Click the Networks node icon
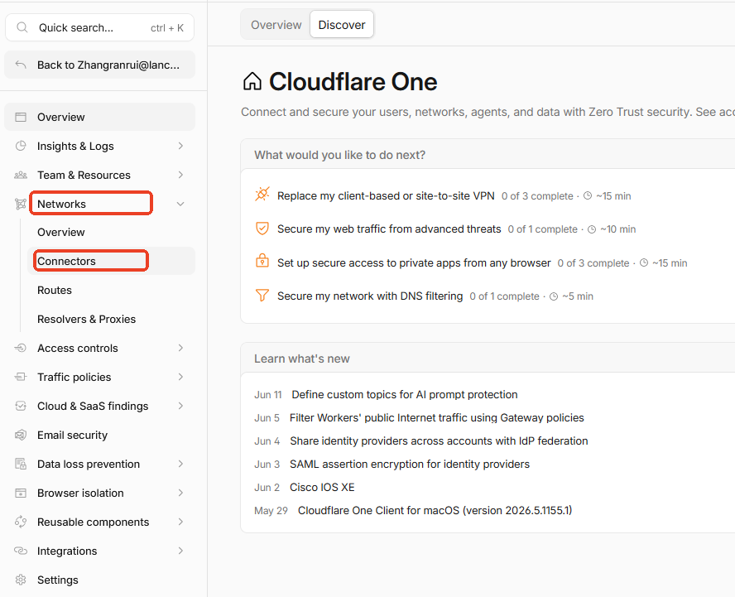The width and height of the screenshot is (735, 597). (x=21, y=204)
